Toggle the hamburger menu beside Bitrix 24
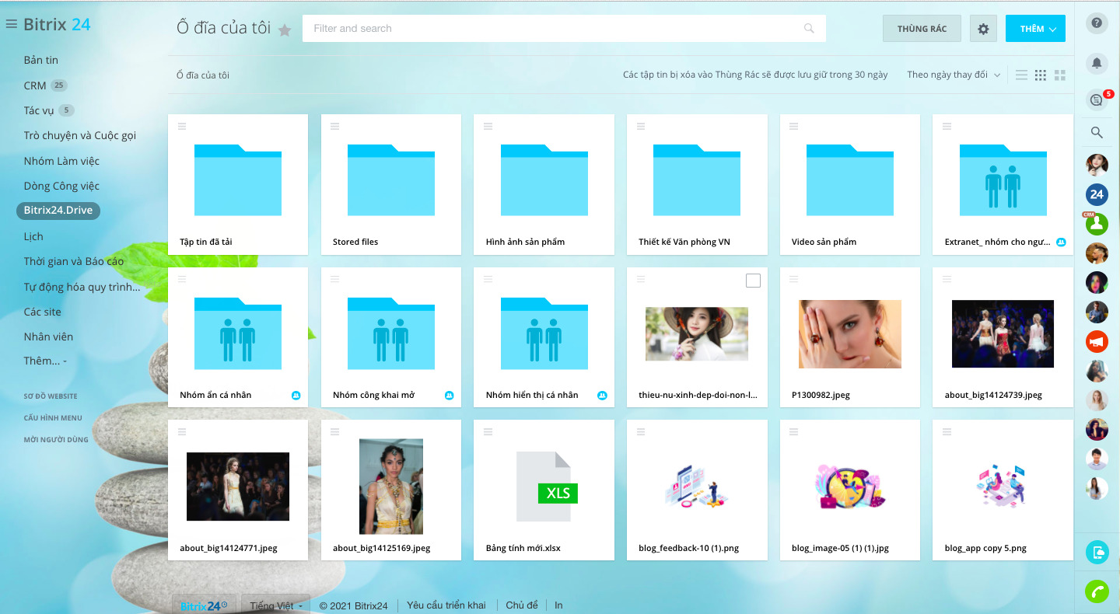1120x614 pixels. pyautogui.click(x=11, y=24)
